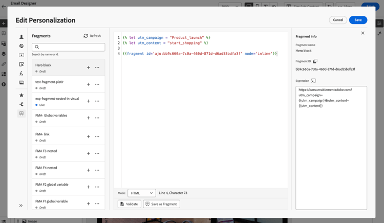This screenshot has width=384, height=223.
Task: Select the Fragments icon in sidebar
Action: [x=22, y=114]
